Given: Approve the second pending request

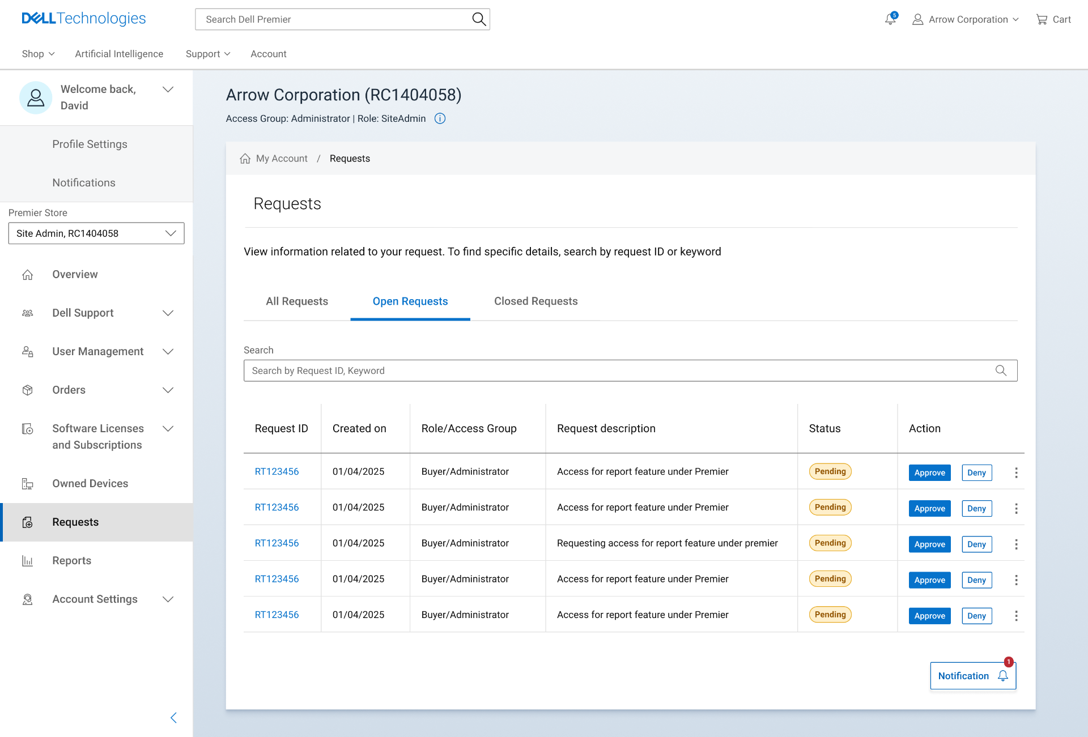Looking at the screenshot, I should click(x=930, y=509).
